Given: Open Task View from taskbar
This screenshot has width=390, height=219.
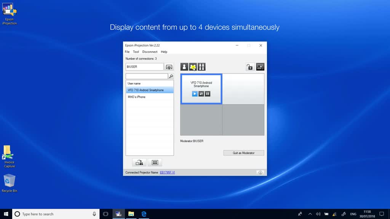Looking at the screenshot, I should point(106,214).
